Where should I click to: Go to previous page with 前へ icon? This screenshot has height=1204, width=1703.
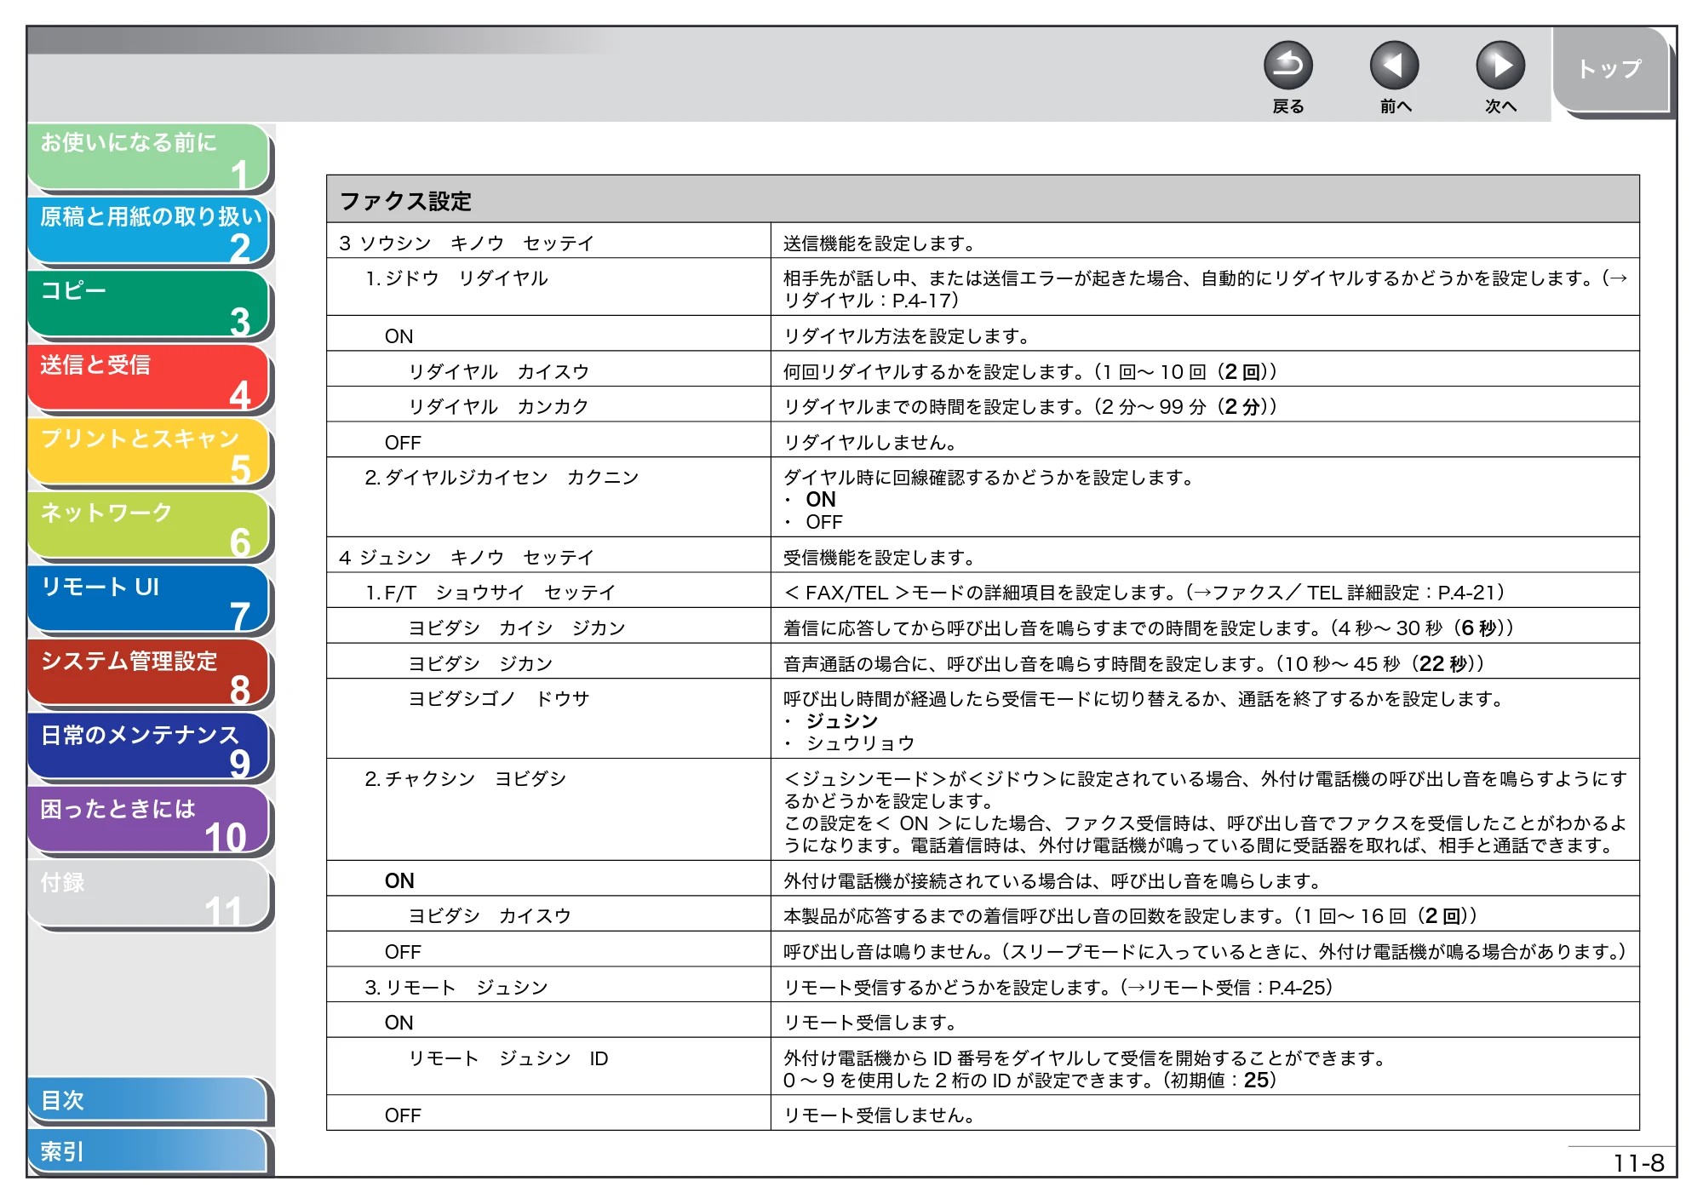(x=1394, y=66)
